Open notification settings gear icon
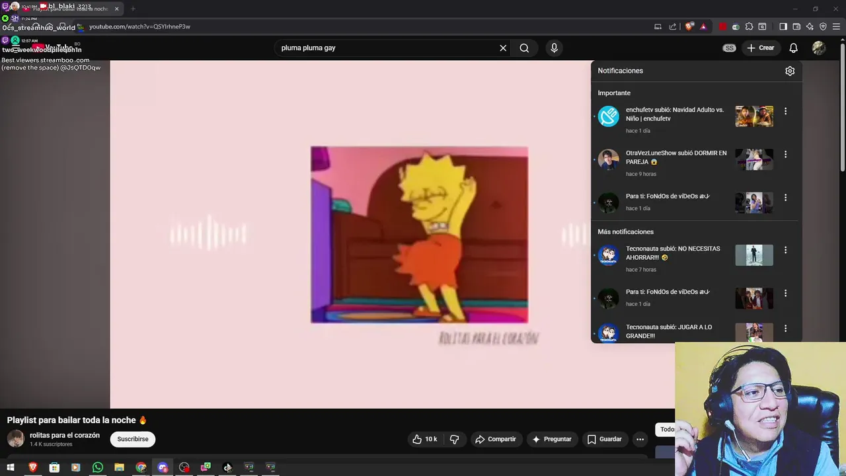Image resolution: width=846 pixels, height=476 pixels. pos(790,71)
